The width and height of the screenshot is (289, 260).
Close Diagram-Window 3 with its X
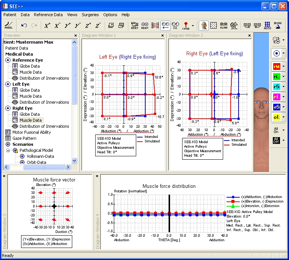(4, 176)
